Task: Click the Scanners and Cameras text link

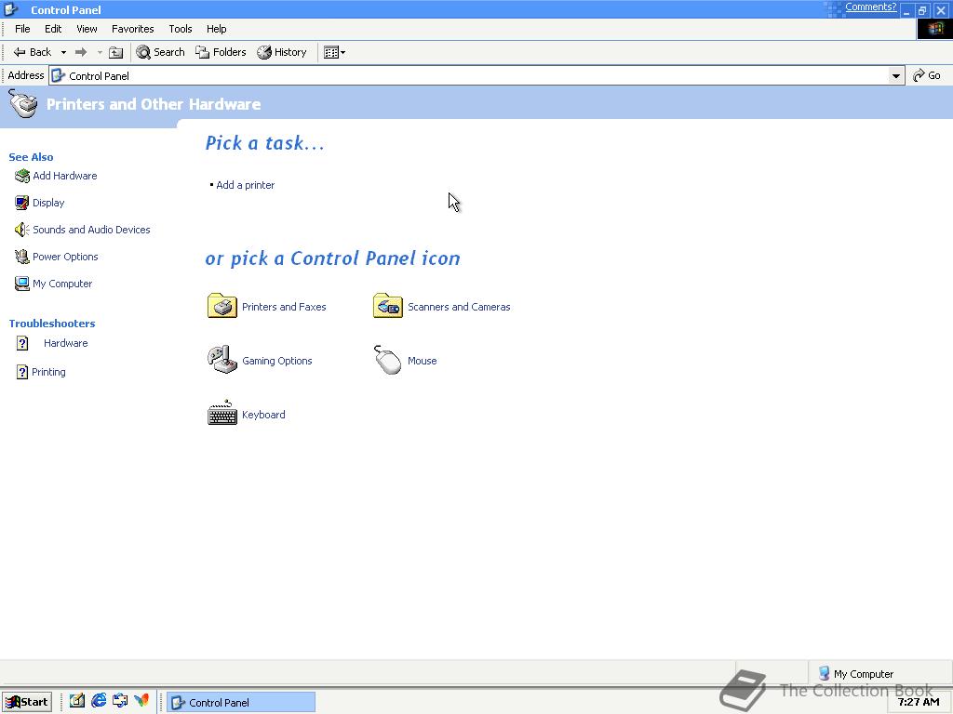Action: click(x=459, y=307)
